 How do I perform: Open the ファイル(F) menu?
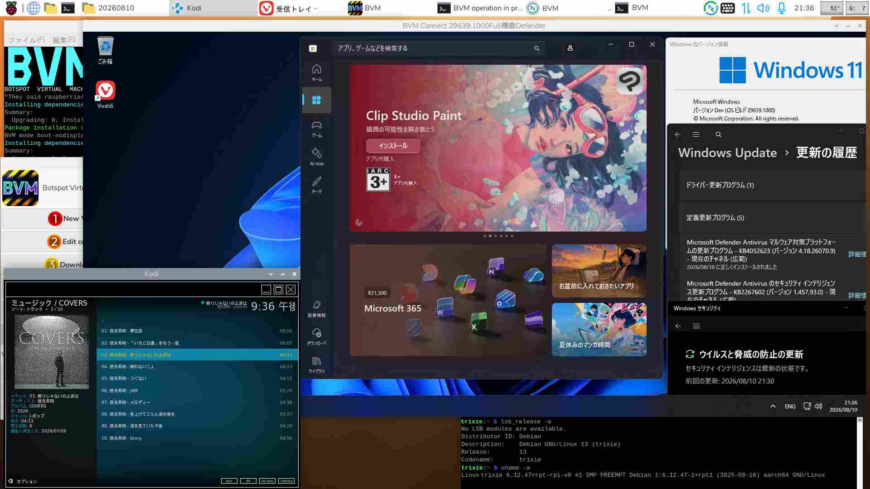coord(27,40)
